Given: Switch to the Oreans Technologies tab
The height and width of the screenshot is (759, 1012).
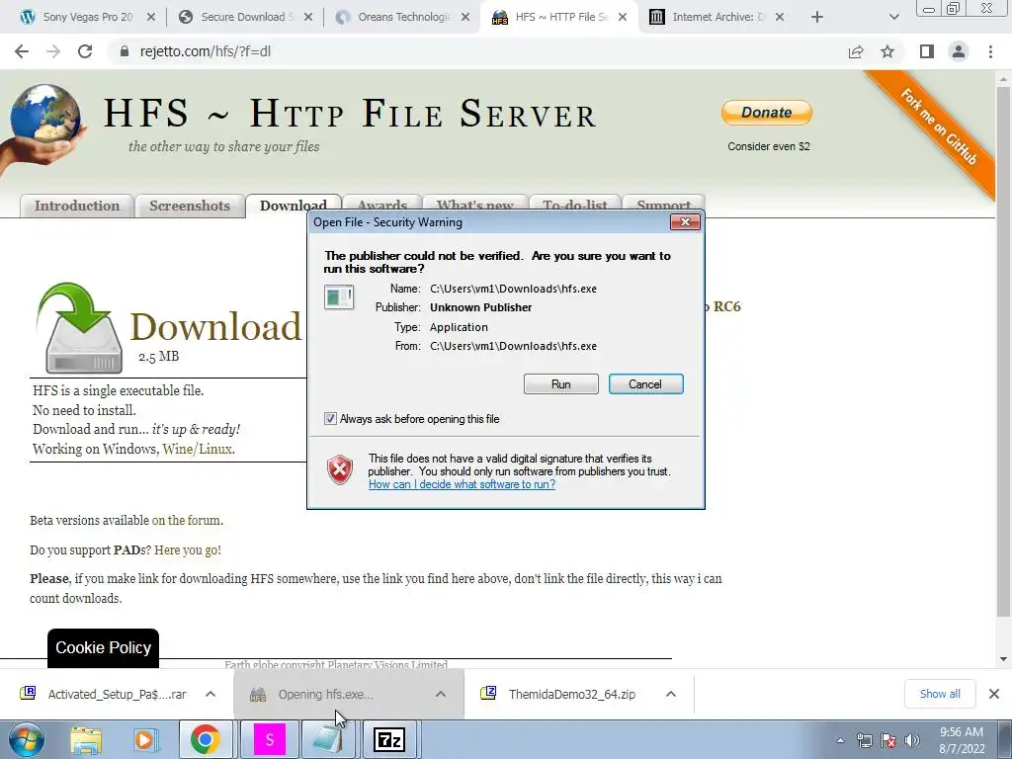Looking at the screenshot, I should click(403, 18).
